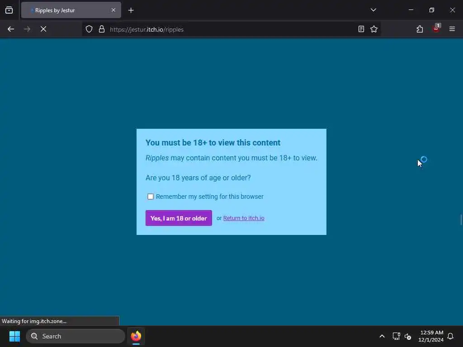Click the page vertical scrollbar thumb
The height and width of the screenshot is (347, 463).
point(461,220)
